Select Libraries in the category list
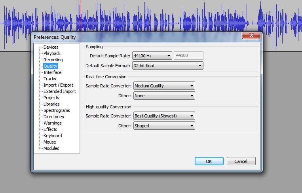The width and height of the screenshot is (302, 193). [x=51, y=104]
